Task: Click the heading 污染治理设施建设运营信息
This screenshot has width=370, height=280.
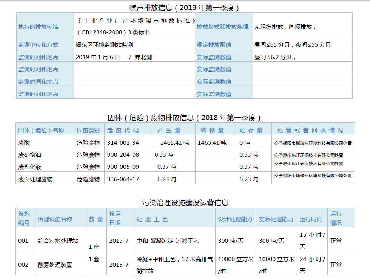Action: pyautogui.click(x=185, y=203)
